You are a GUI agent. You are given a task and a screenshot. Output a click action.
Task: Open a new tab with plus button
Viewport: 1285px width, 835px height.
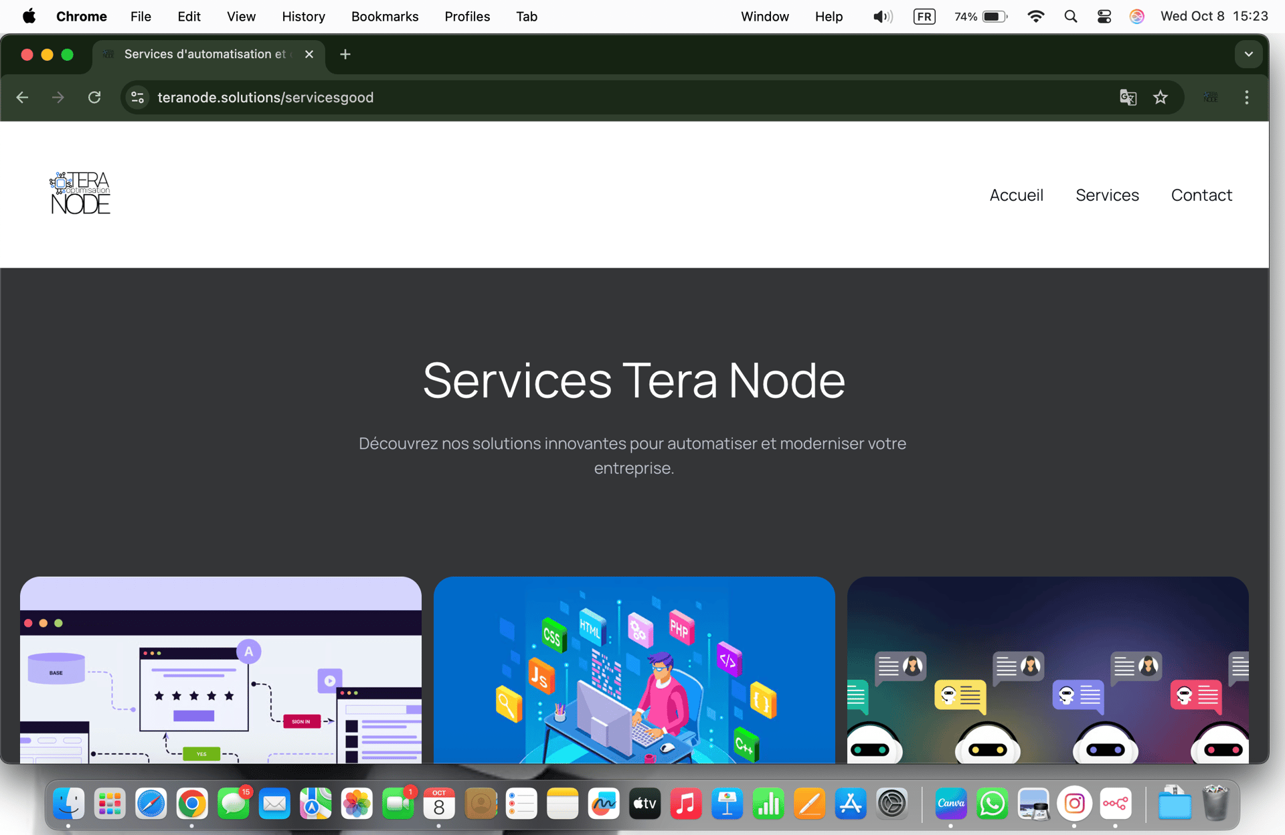pos(345,54)
